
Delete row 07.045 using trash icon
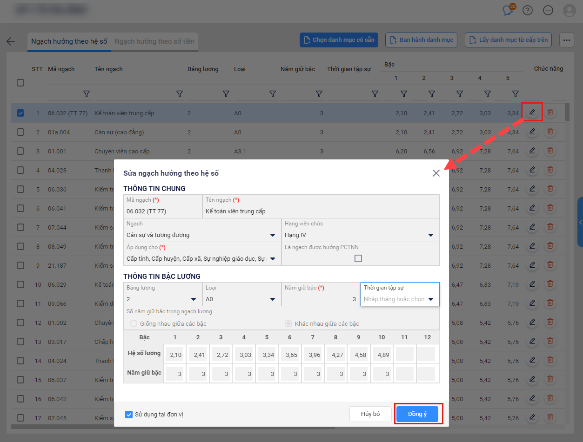[550, 417]
